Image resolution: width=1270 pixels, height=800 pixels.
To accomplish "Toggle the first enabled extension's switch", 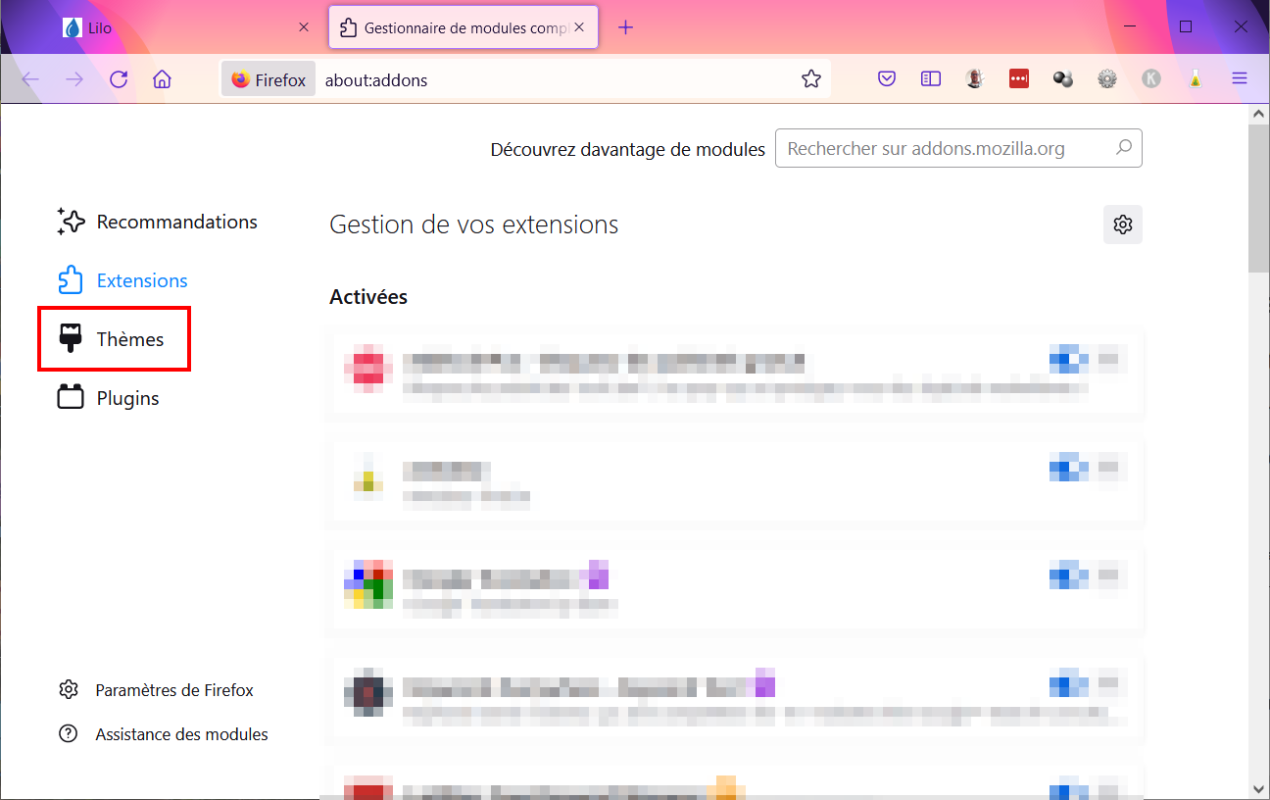I will tap(1069, 360).
